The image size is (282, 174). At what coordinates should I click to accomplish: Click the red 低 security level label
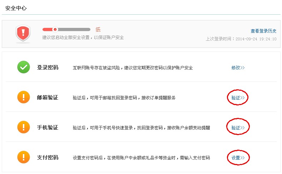click(98, 30)
